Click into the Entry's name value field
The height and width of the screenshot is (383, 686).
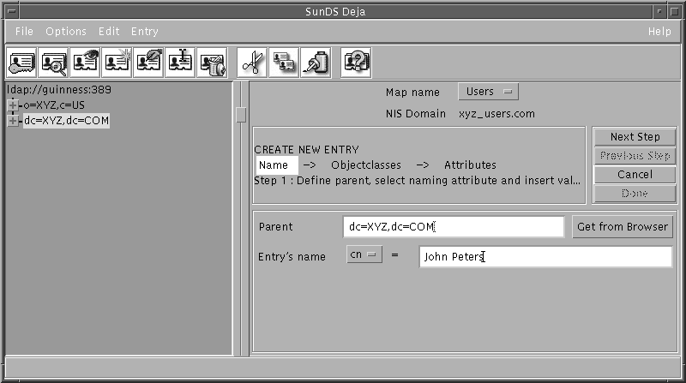(x=545, y=257)
